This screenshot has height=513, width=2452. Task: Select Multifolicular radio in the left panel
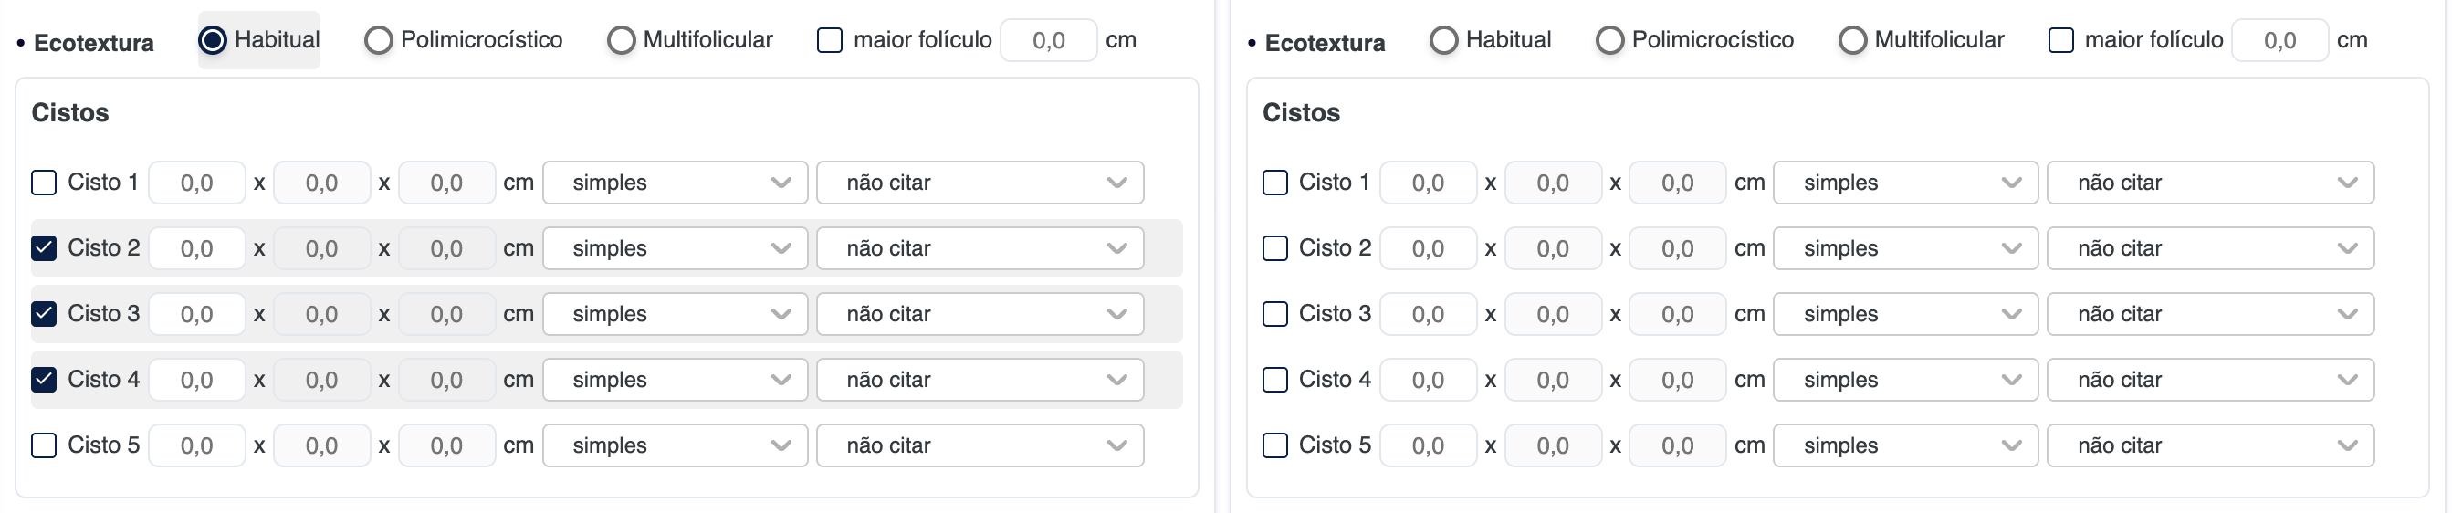click(621, 40)
